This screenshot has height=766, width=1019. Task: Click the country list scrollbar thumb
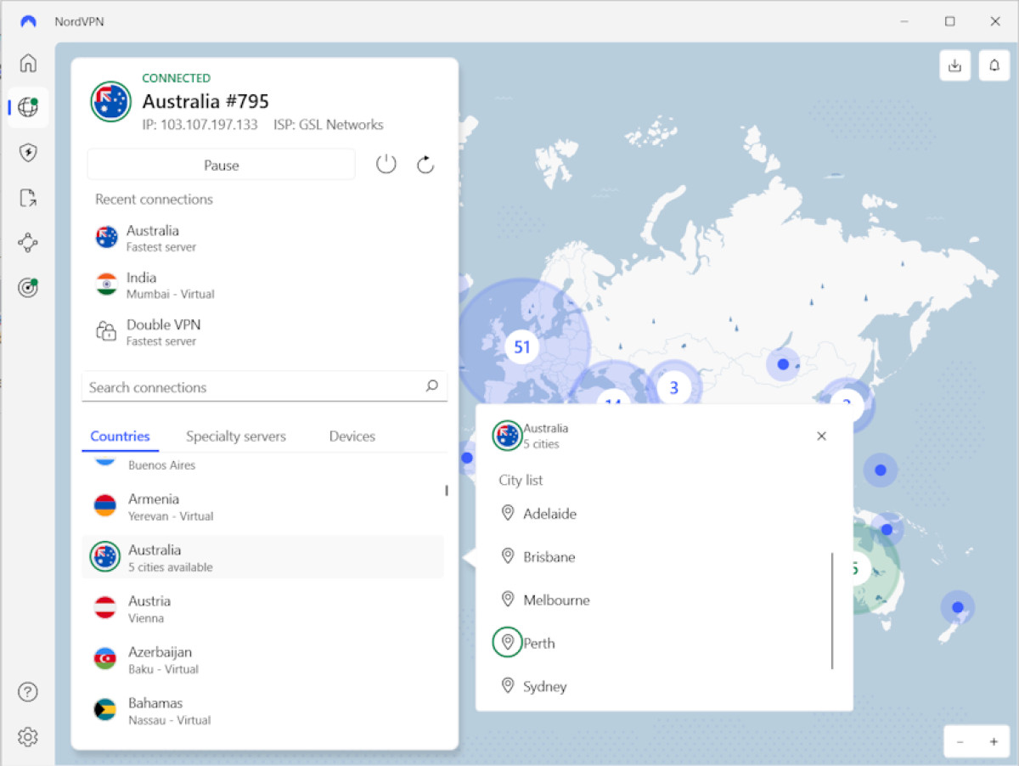[x=447, y=490]
